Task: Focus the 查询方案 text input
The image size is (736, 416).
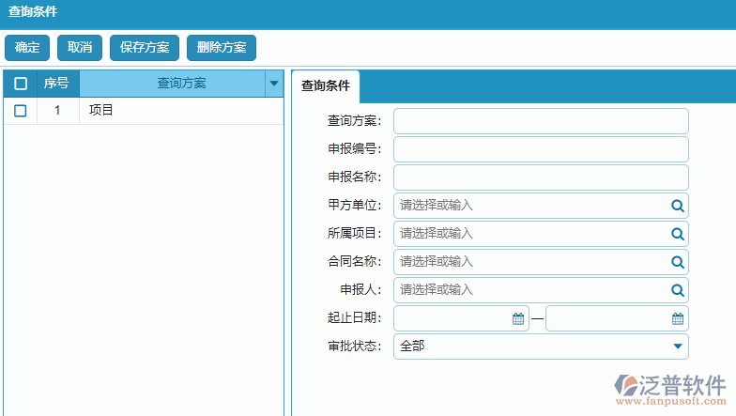Action: pyautogui.click(x=541, y=121)
